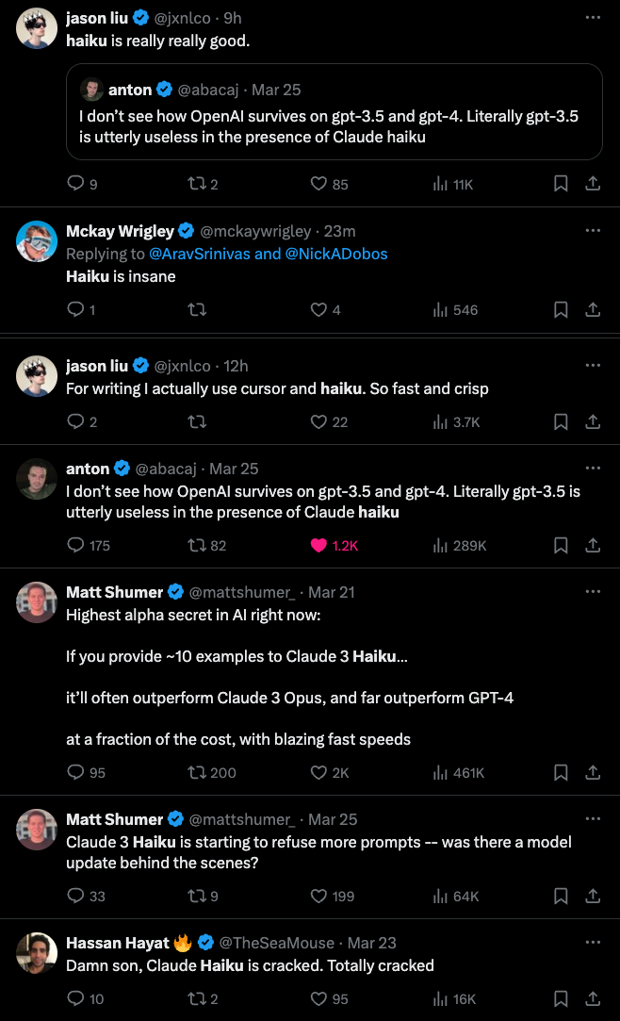620x1021 pixels.
Task: Share jason liu's tweet about cursor and haiku
Action: [593, 421]
